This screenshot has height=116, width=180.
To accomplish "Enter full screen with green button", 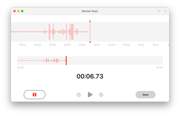I will (x=22, y=11).
